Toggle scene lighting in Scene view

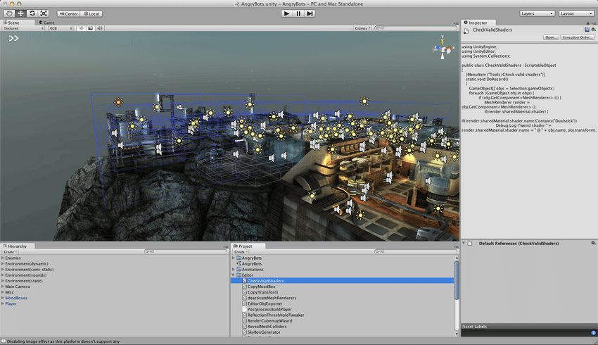[81, 28]
